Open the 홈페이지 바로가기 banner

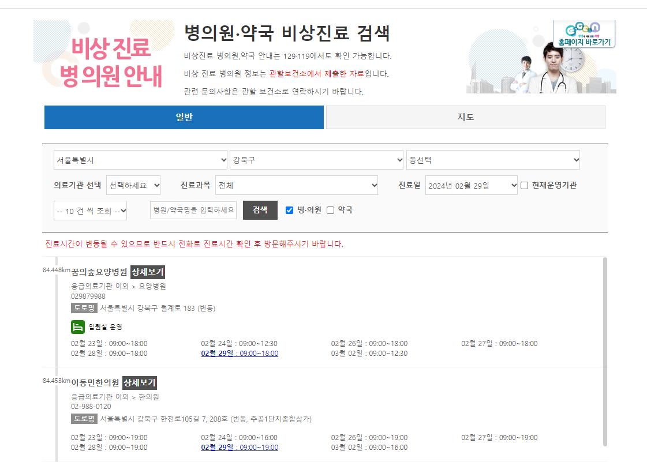pyautogui.click(x=584, y=34)
